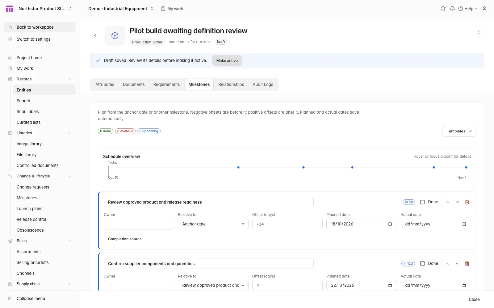This screenshot has width=494, height=308.
Task: Click the Owner field of first milestone
Action: [x=139, y=224]
